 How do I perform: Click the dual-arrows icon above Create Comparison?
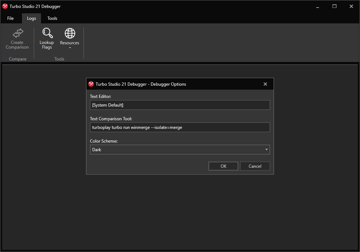(x=17, y=32)
